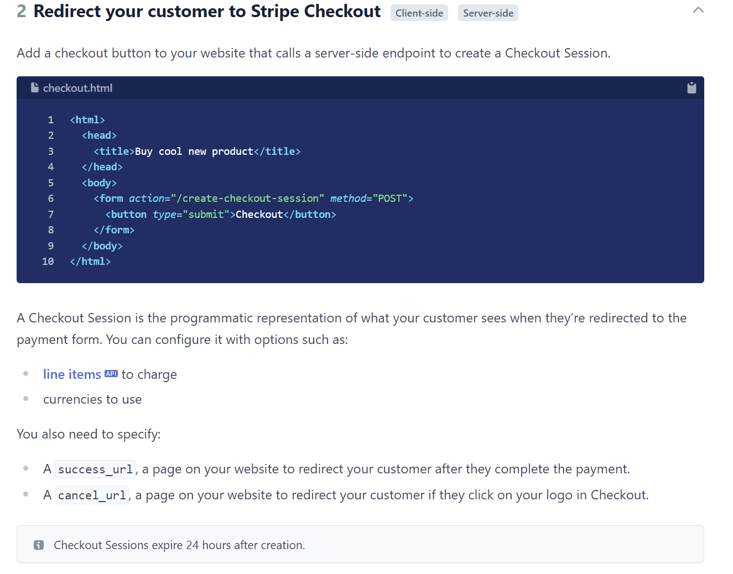Open the API badge next to line items
This screenshot has height=574, width=733.
[x=111, y=373]
